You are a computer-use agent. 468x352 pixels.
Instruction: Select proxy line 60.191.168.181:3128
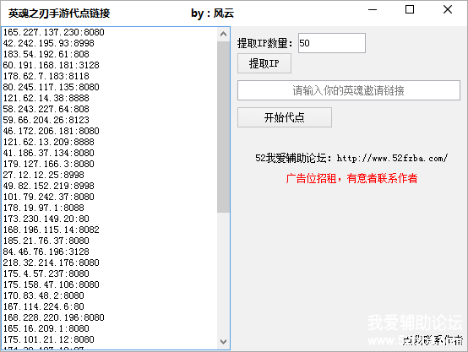[x=51, y=65]
